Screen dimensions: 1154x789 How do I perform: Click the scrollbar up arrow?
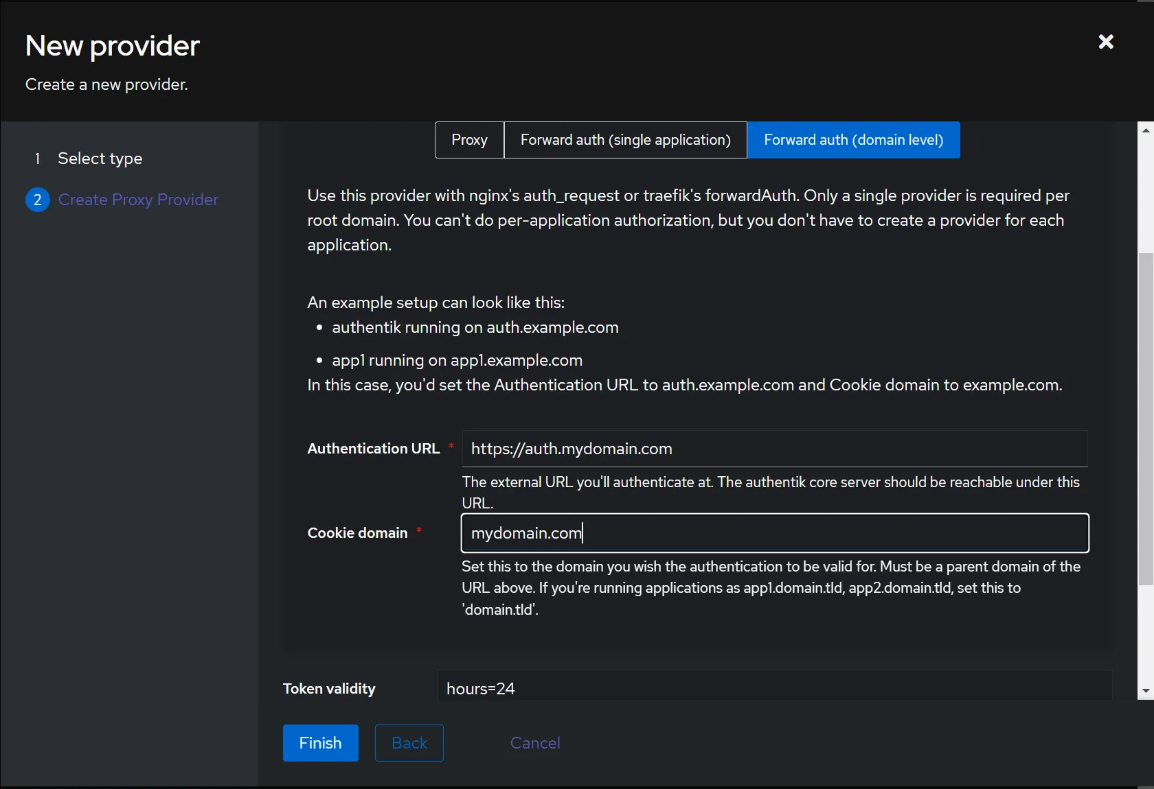[x=1145, y=130]
